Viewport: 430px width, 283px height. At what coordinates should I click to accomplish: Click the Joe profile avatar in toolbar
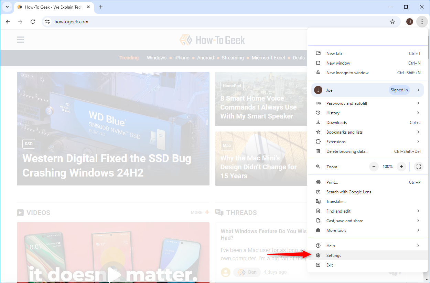click(409, 22)
